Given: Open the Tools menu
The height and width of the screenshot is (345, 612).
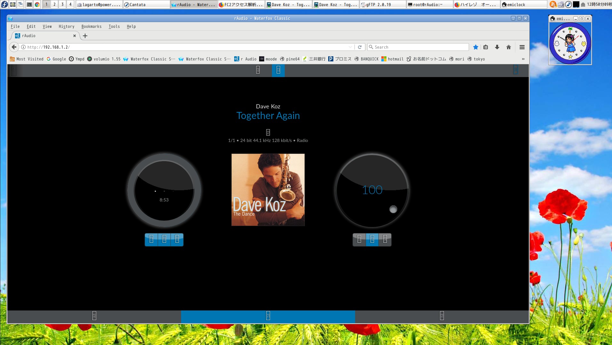Looking at the screenshot, I should [114, 27].
